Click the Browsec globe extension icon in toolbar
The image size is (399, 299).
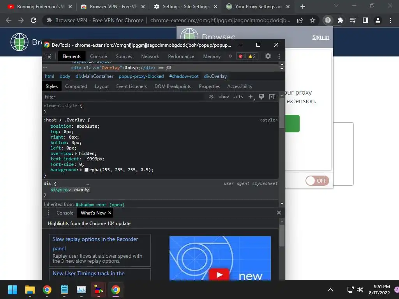(x=328, y=20)
